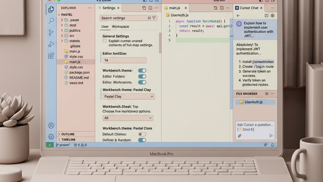Switch to the User settings tab
The height and width of the screenshot is (182, 323).
[x=105, y=27]
